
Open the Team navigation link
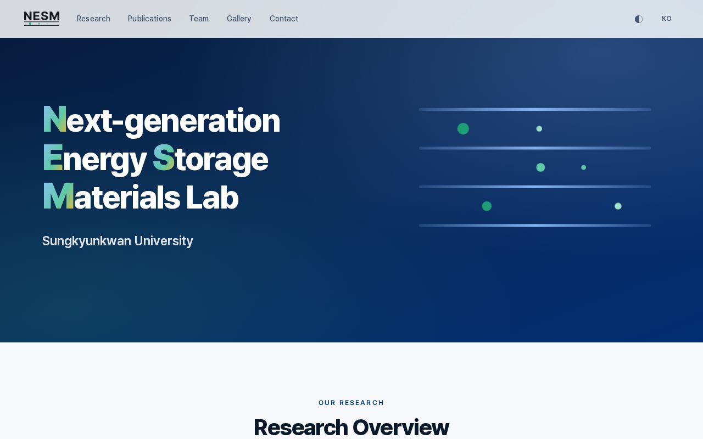[x=199, y=19]
